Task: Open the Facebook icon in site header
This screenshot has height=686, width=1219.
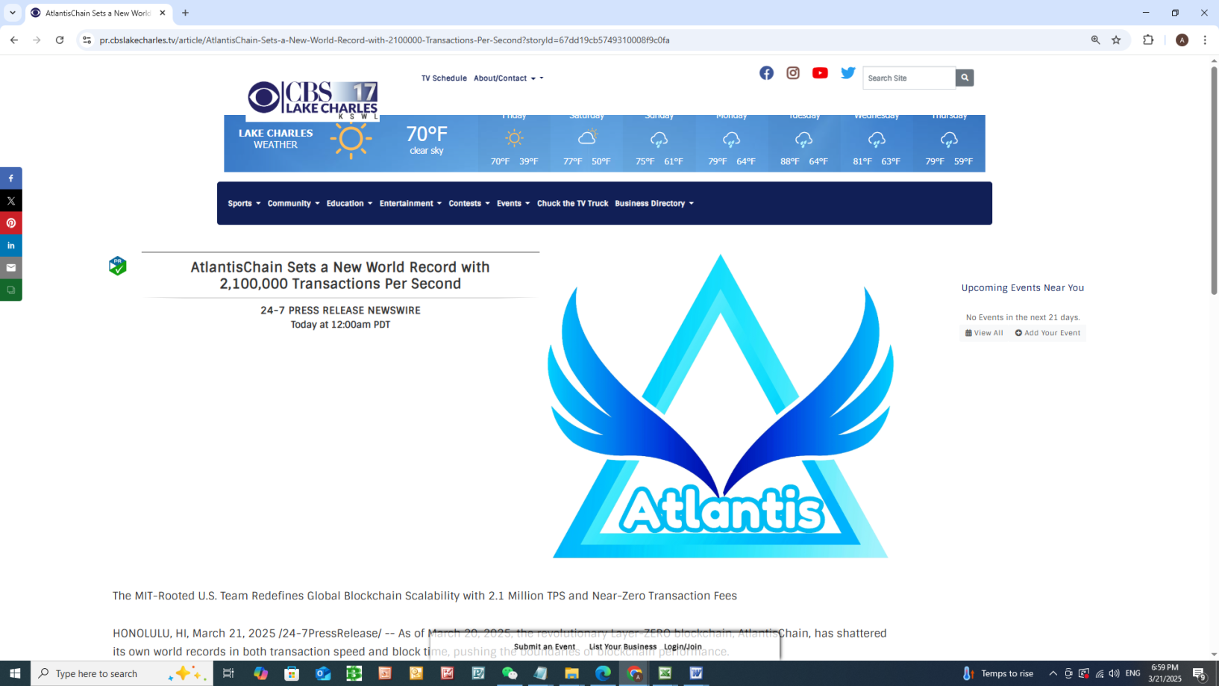Action: (766, 73)
